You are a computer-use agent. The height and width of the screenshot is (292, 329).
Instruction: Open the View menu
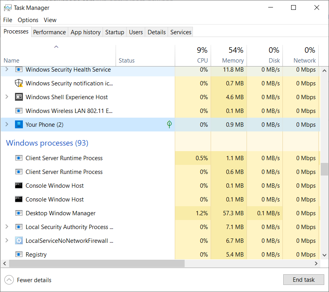pos(50,20)
